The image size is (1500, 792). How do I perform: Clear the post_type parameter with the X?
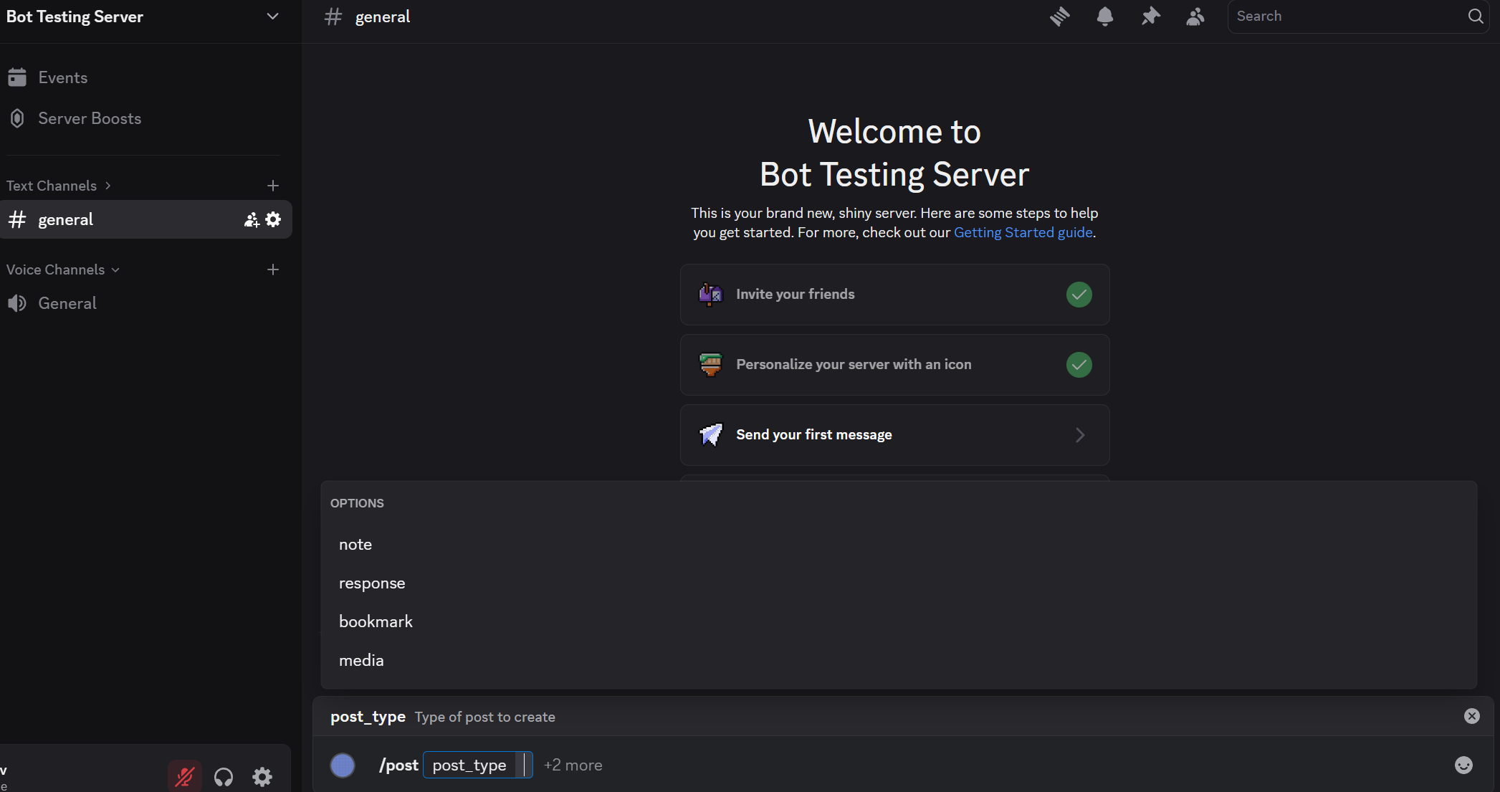(x=1471, y=716)
